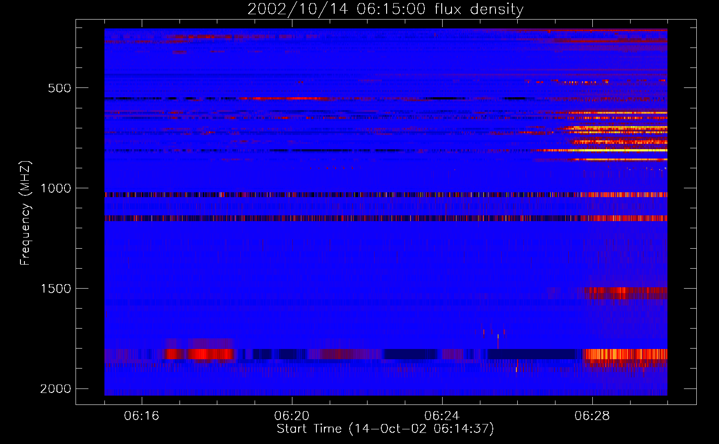Click the 1500 frequency tick label
Screen dimensions: 719x444
click(x=56, y=289)
